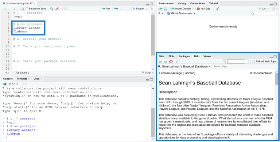This screenshot has height=142, width=280.
Task: Click the save file icon in editor toolbar
Action: (x=22, y=9)
